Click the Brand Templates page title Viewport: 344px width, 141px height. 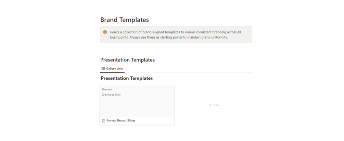125,20
